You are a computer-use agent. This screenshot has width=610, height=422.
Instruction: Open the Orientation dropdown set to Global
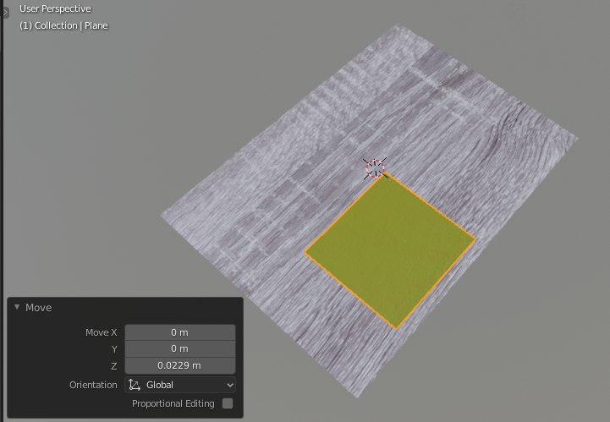pyautogui.click(x=180, y=385)
